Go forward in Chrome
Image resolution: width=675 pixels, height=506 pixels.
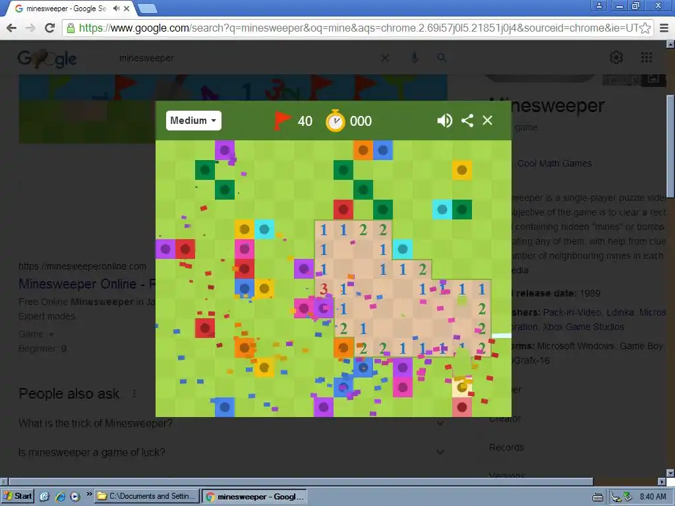[30, 28]
